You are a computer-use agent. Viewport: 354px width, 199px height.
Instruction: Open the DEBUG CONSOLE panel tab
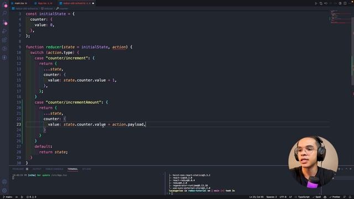click(54, 169)
